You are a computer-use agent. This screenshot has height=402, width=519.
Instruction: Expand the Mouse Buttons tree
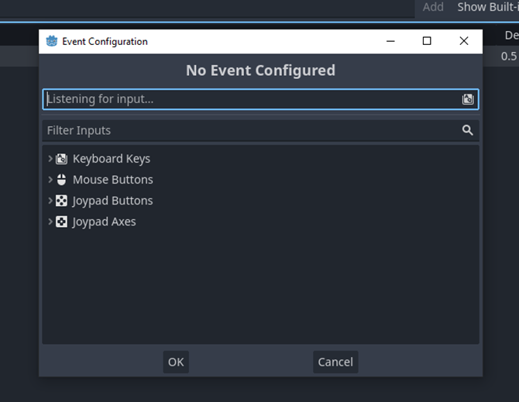50,180
